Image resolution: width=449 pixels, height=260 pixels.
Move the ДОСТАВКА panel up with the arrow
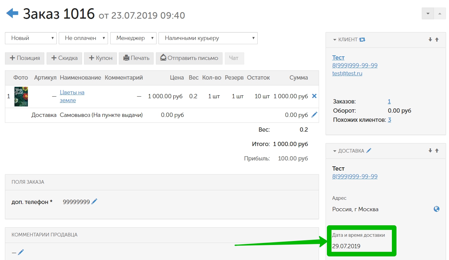tap(437, 151)
